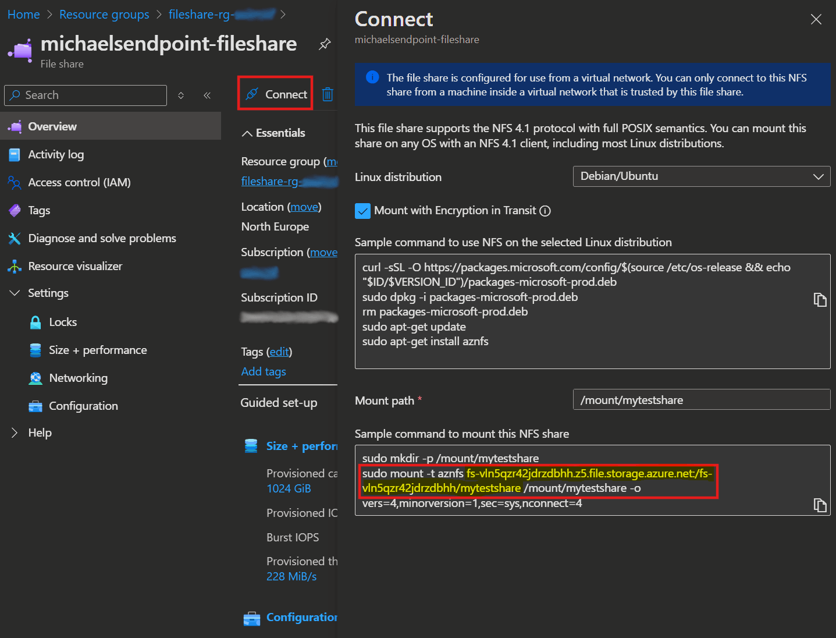836x638 pixels.
Task: Click the magnifier icon in Search box
Action: point(15,95)
